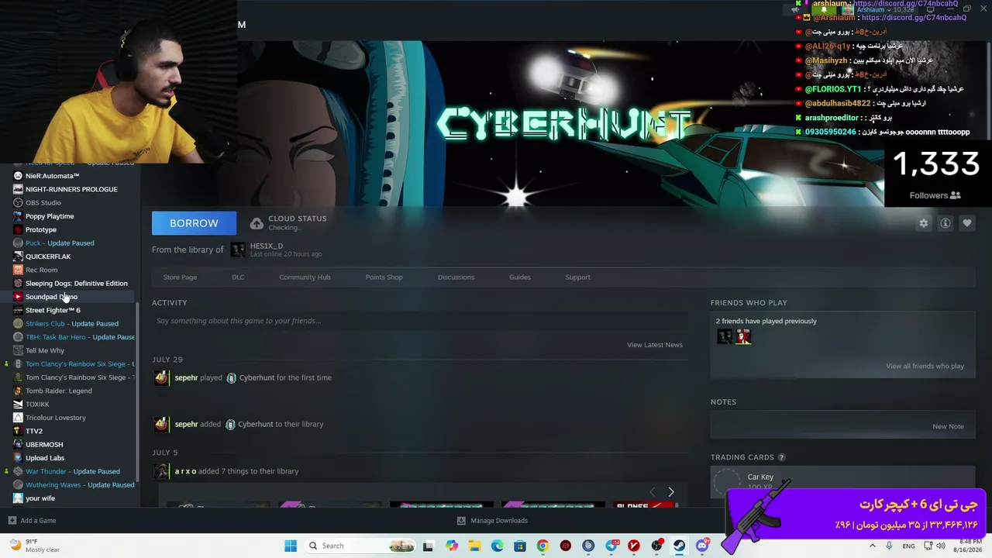
Task: Select 'your wife' in game list
Action: coord(40,498)
